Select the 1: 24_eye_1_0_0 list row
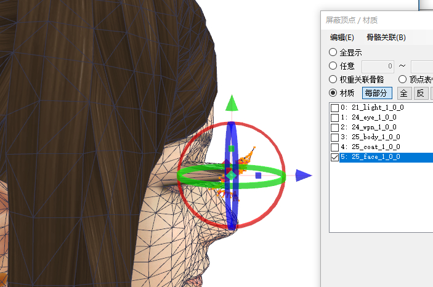The height and width of the screenshot is (287, 433). point(386,118)
